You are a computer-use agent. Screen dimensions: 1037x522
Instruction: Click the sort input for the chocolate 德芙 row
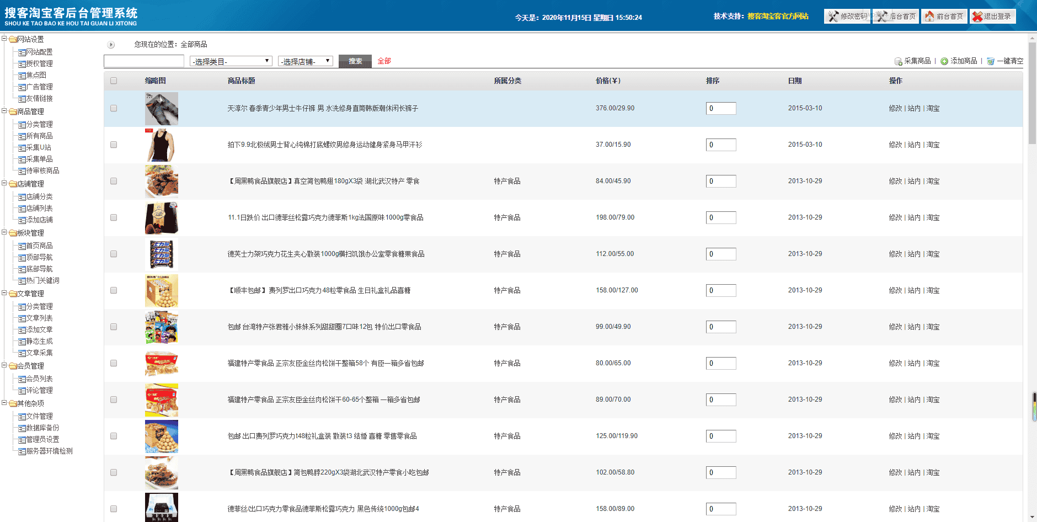(x=721, y=254)
